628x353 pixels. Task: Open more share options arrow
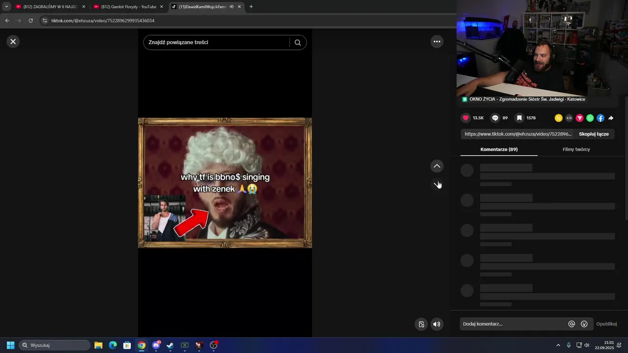tap(611, 118)
